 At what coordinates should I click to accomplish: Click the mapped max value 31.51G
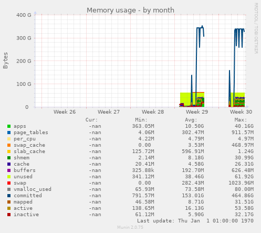click(x=244, y=202)
